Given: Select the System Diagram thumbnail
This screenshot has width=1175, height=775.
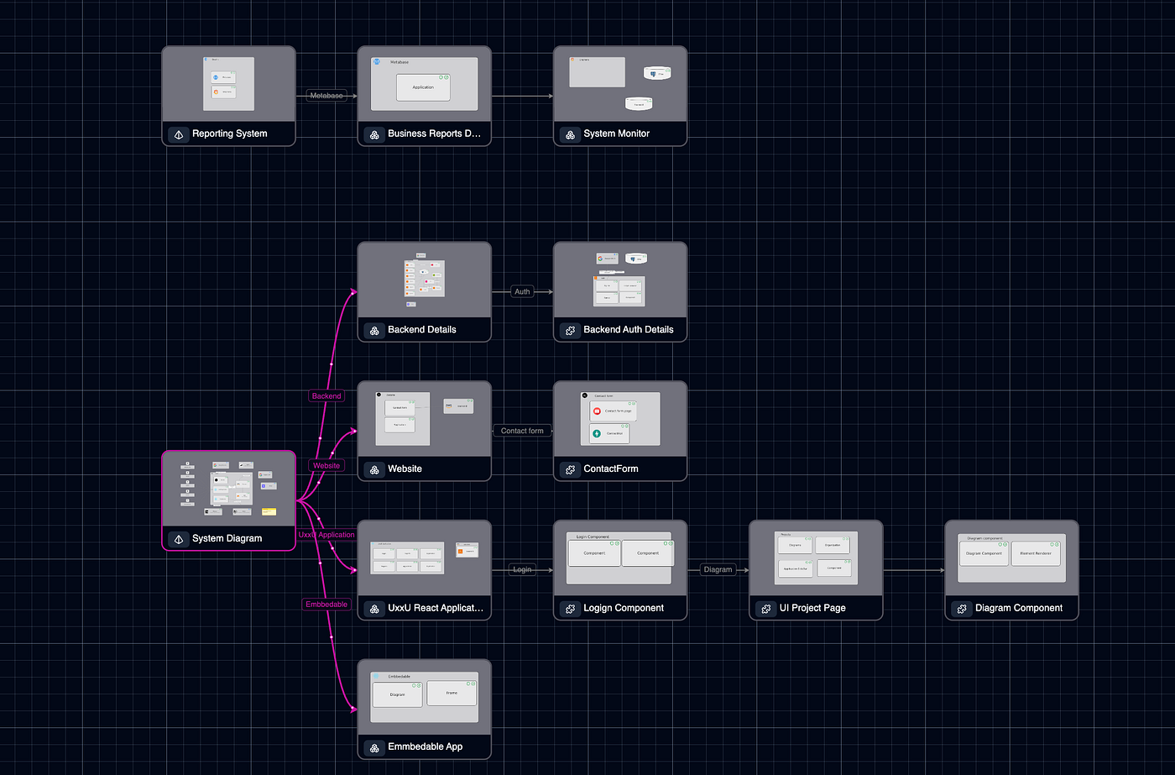Looking at the screenshot, I should [x=228, y=489].
